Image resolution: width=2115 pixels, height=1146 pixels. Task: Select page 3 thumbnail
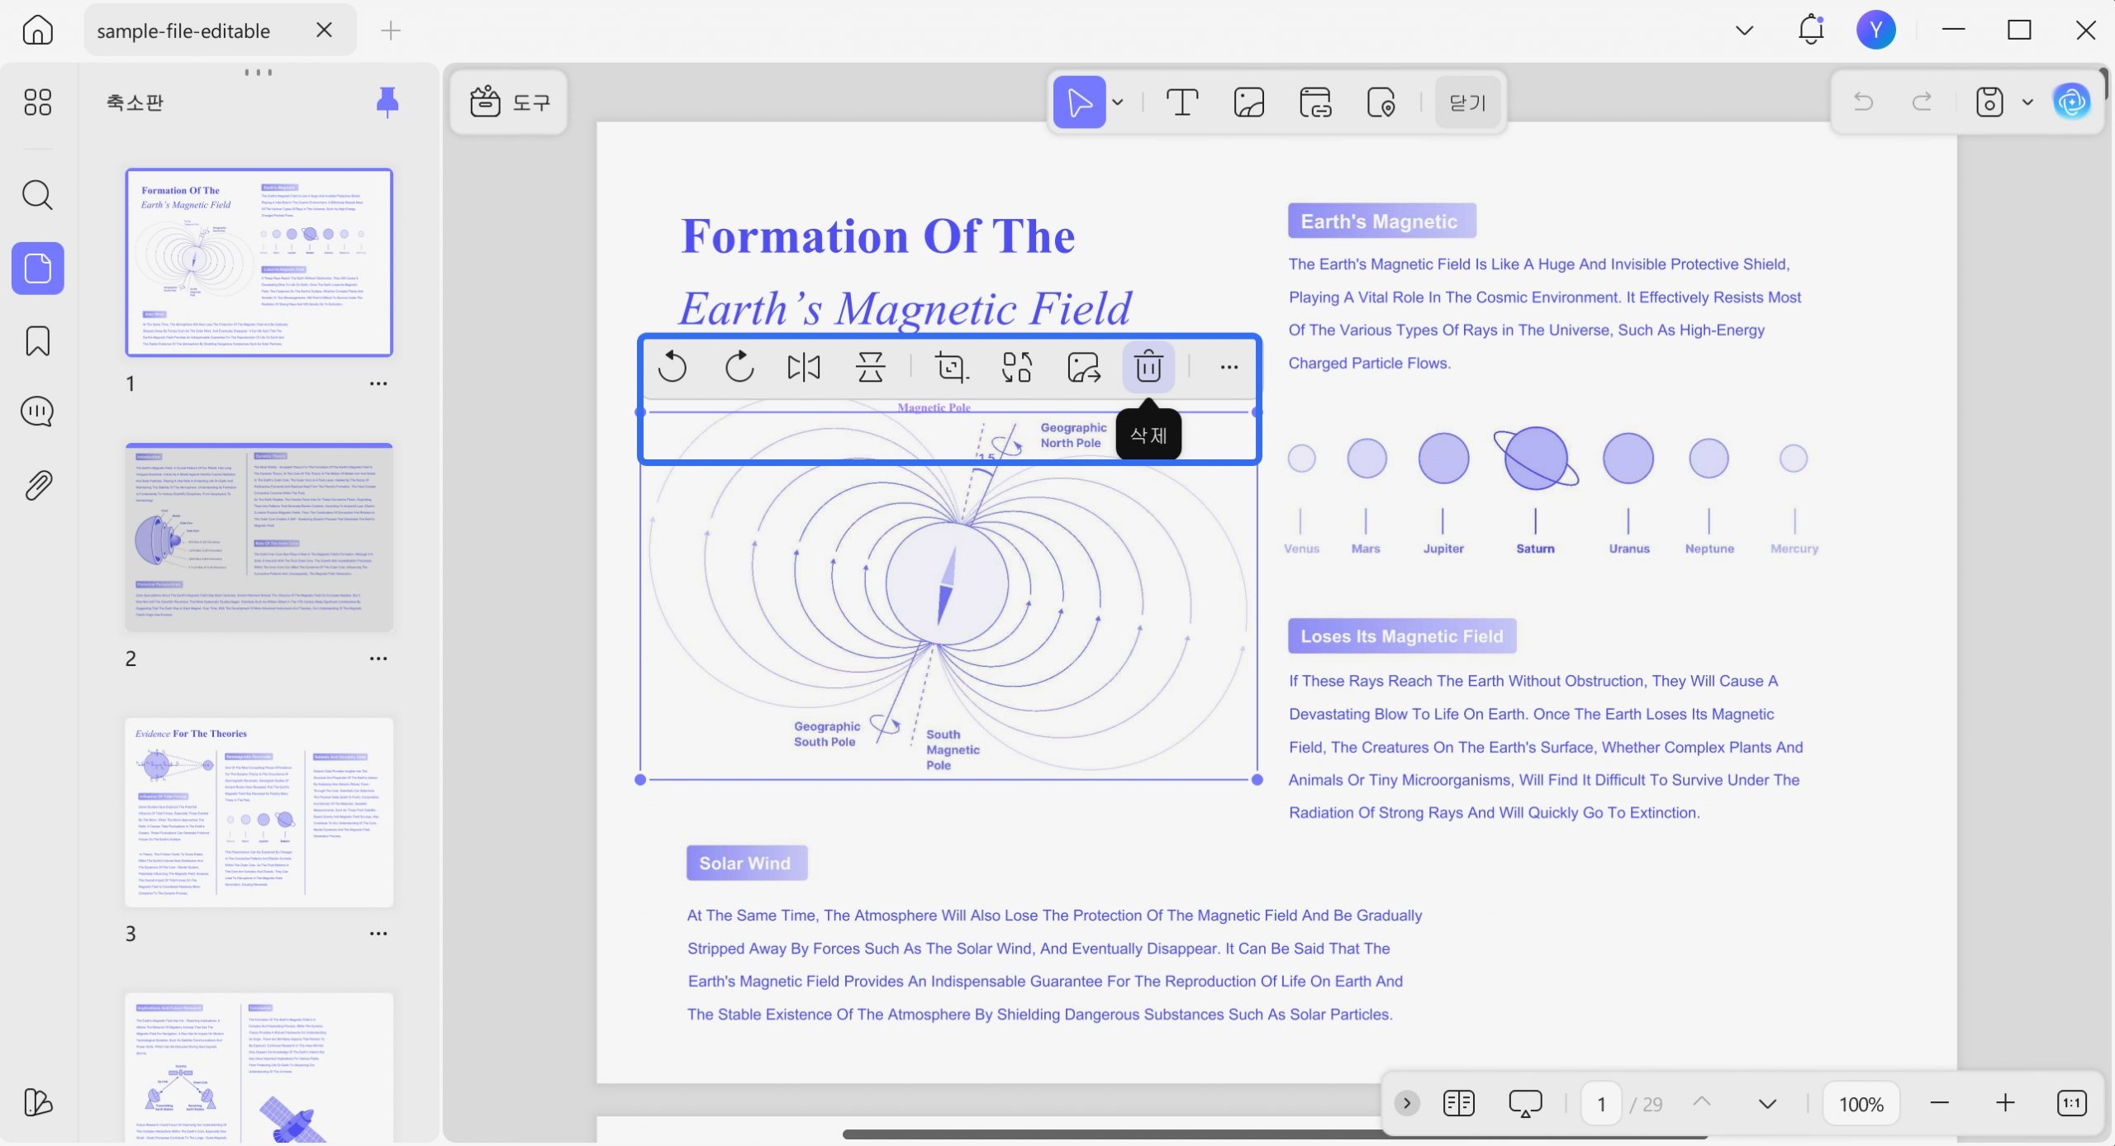click(x=259, y=812)
